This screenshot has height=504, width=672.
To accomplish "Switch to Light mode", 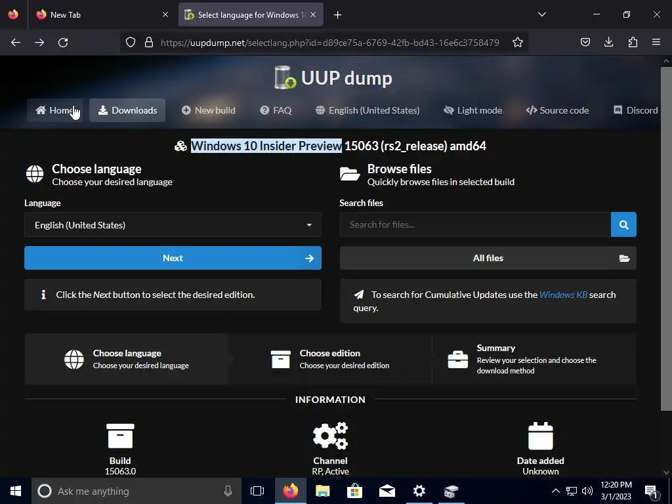I will pyautogui.click(x=472, y=110).
